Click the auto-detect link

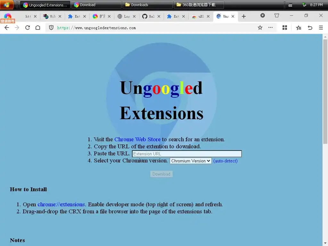[225, 161]
